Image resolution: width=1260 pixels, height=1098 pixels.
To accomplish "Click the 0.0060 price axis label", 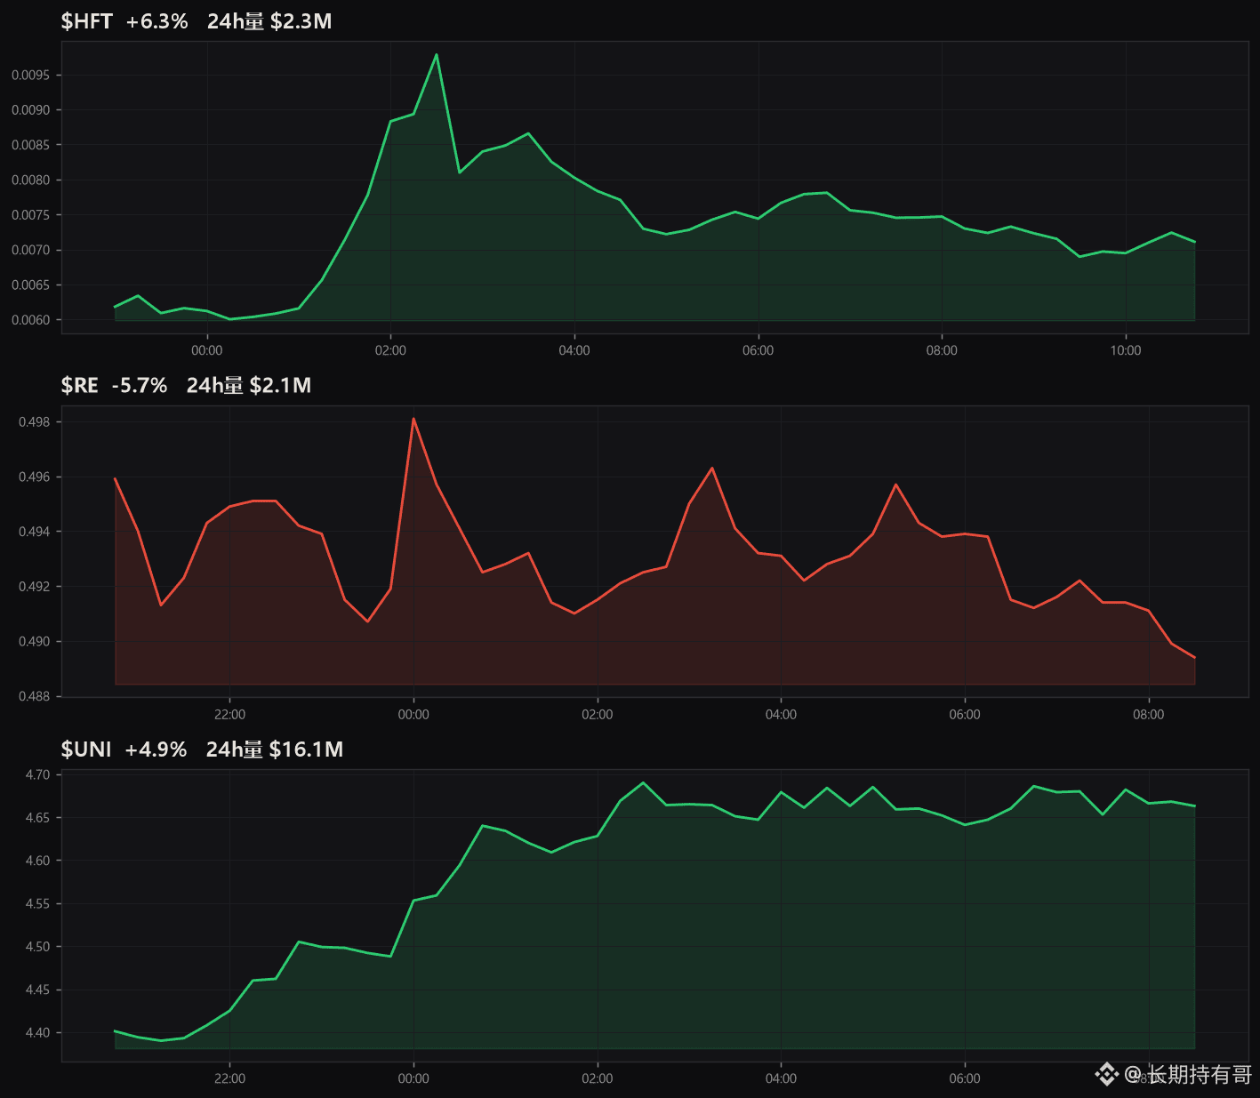I will (x=30, y=320).
